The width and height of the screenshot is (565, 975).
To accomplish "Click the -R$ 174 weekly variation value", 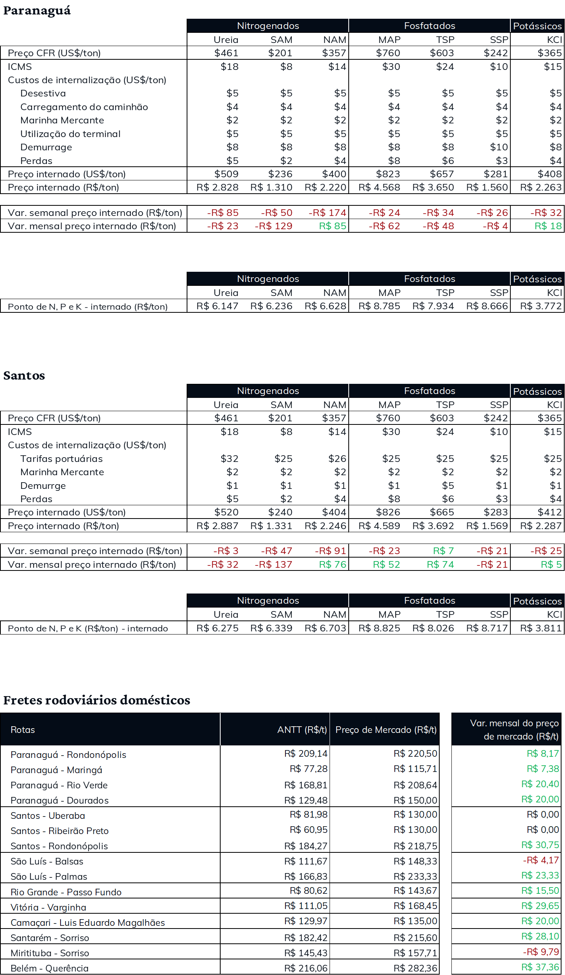I will pyautogui.click(x=328, y=213).
